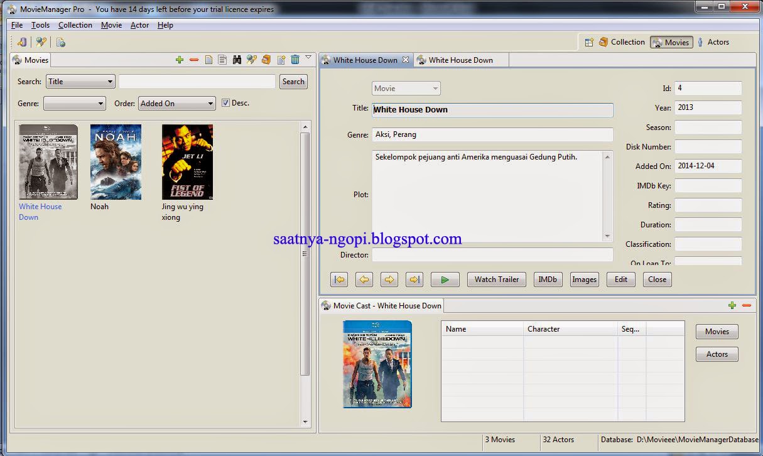Open the Tools menu
Screen dimensions: 763x456
[40, 25]
